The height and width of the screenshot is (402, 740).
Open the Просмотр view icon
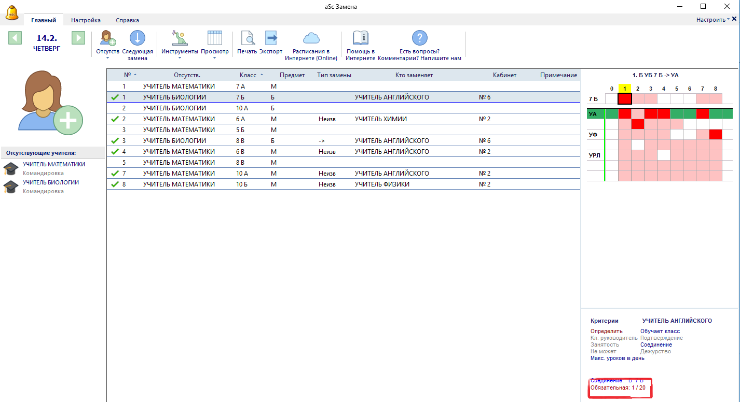215,38
